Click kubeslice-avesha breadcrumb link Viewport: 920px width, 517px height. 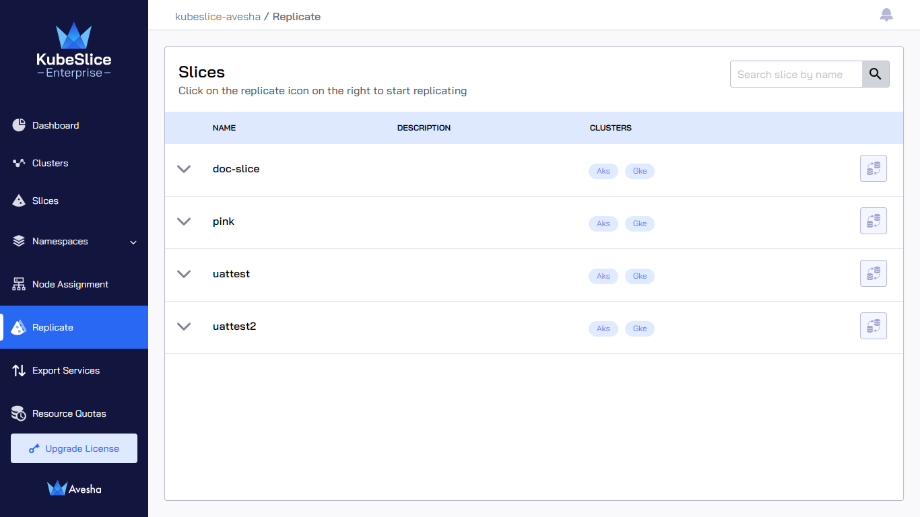218,17
